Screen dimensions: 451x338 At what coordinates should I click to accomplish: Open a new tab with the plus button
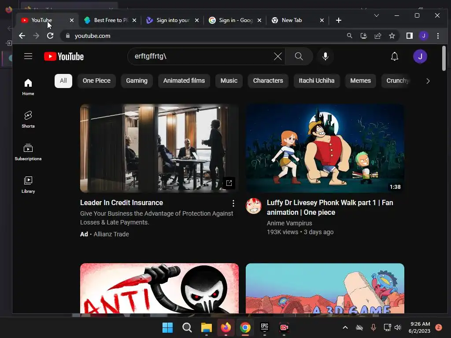(x=339, y=20)
